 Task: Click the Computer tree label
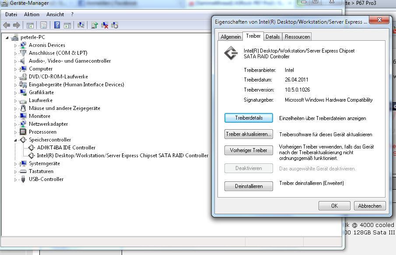(41, 69)
